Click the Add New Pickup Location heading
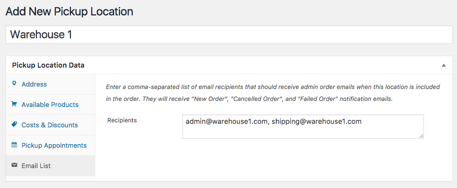The width and height of the screenshot is (457, 188). 69,11
